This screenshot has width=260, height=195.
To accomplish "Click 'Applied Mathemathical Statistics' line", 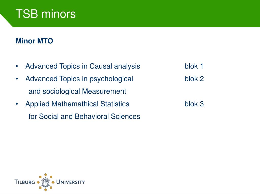I will (x=77, y=104).
